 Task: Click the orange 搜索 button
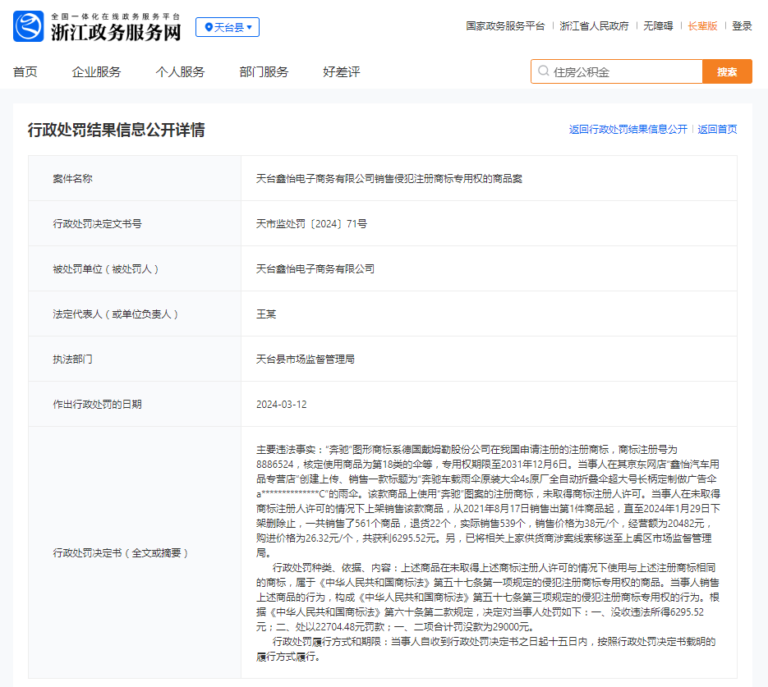(x=728, y=71)
